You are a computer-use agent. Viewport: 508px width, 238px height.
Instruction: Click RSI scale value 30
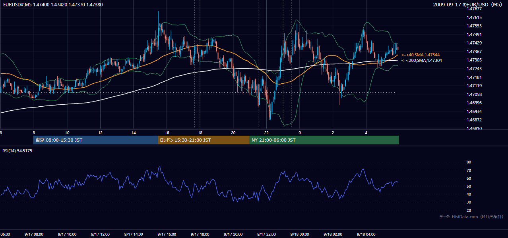[469, 202]
